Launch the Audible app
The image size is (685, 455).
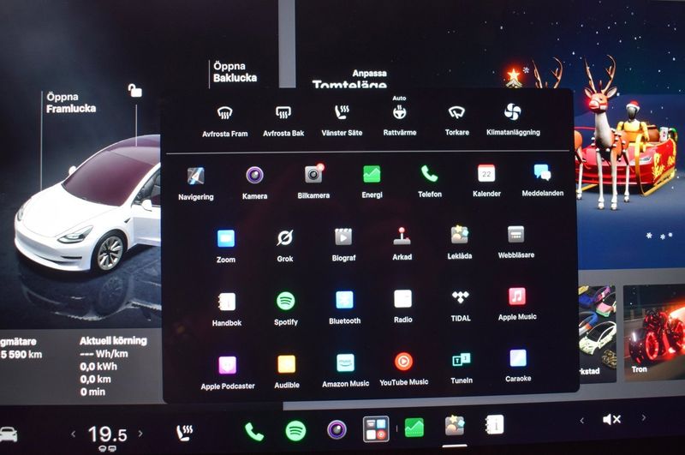click(287, 372)
